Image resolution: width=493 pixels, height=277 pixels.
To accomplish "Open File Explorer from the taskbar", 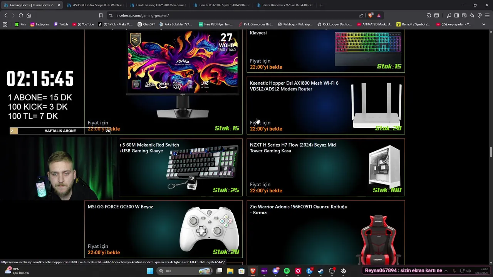I will coord(230,271).
